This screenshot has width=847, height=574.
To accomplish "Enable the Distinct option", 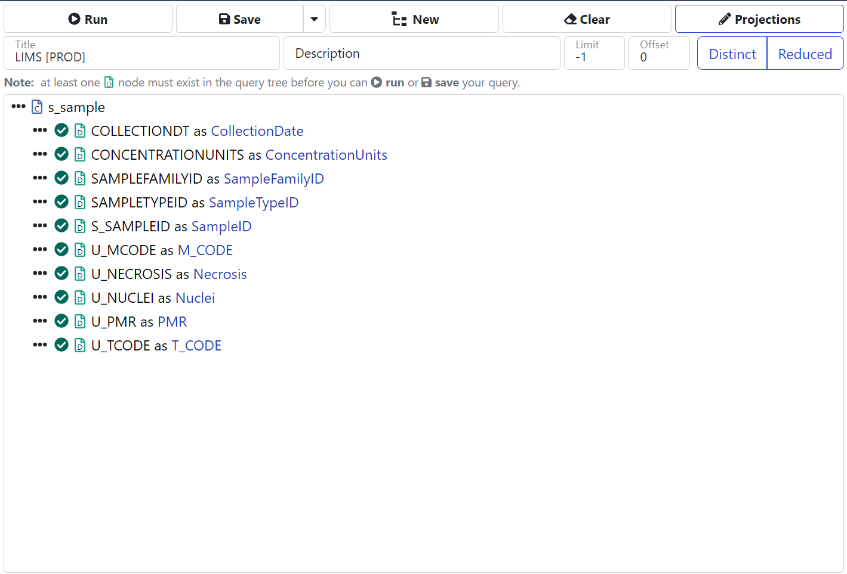I will (732, 54).
